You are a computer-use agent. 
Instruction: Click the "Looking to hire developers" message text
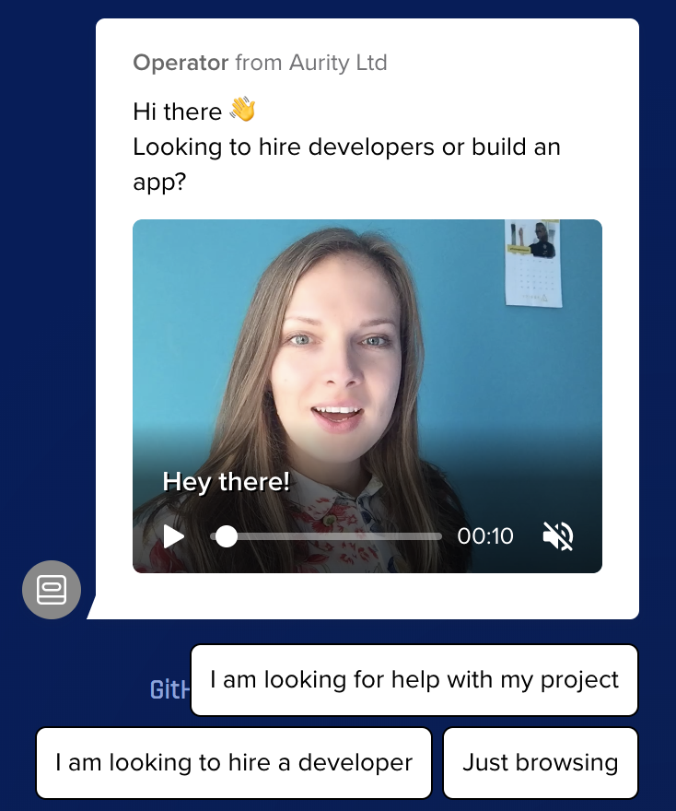(346, 147)
